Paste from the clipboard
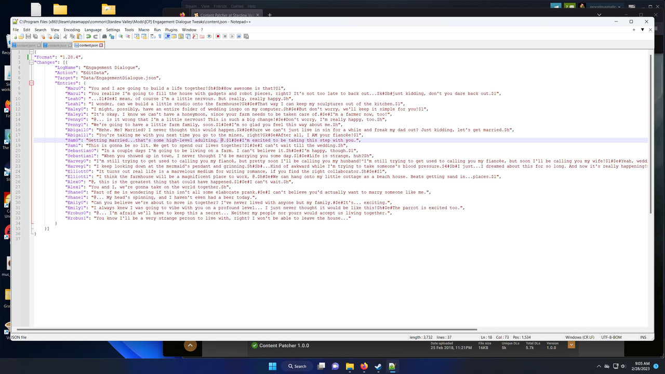This screenshot has height=374, width=665. tap(79, 36)
